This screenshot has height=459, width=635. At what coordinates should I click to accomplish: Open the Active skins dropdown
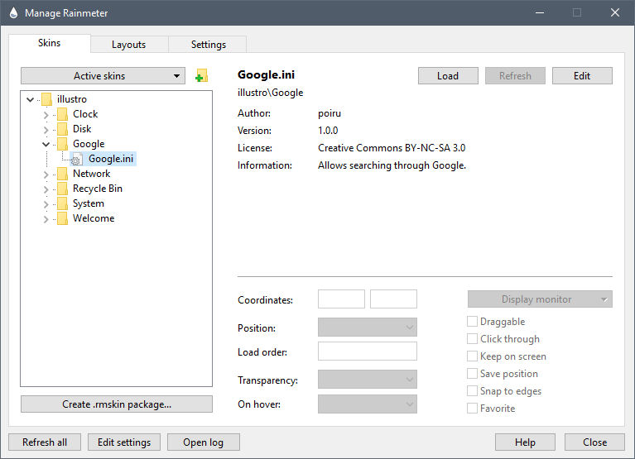point(103,75)
